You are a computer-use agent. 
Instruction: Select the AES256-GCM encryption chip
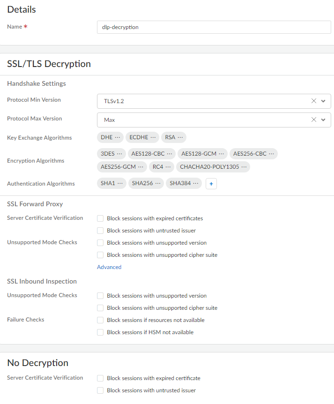(118, 167)
